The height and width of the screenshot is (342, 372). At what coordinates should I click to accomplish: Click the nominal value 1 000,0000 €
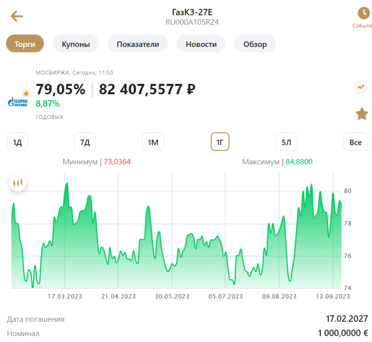[x=343, y=333]
